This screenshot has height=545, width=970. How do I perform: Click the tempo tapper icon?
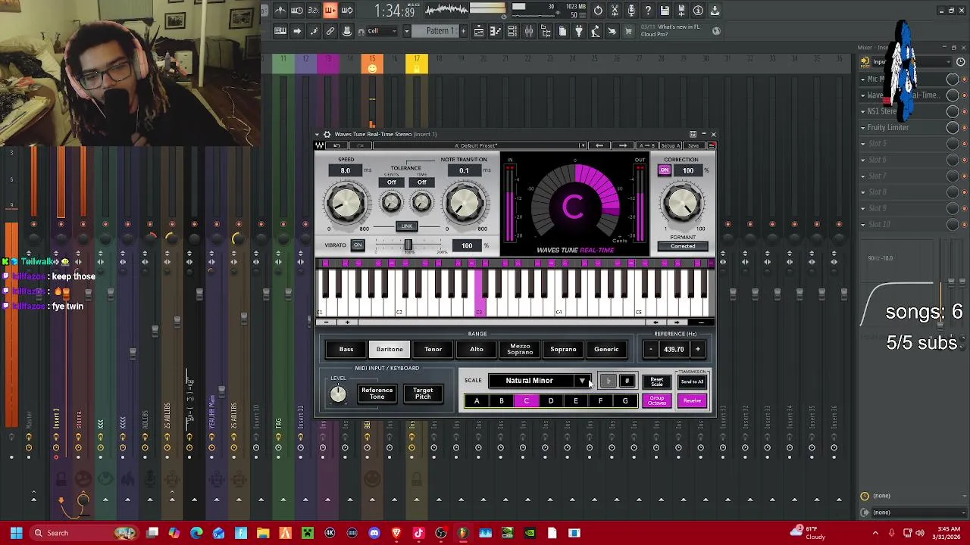point(595,31)
